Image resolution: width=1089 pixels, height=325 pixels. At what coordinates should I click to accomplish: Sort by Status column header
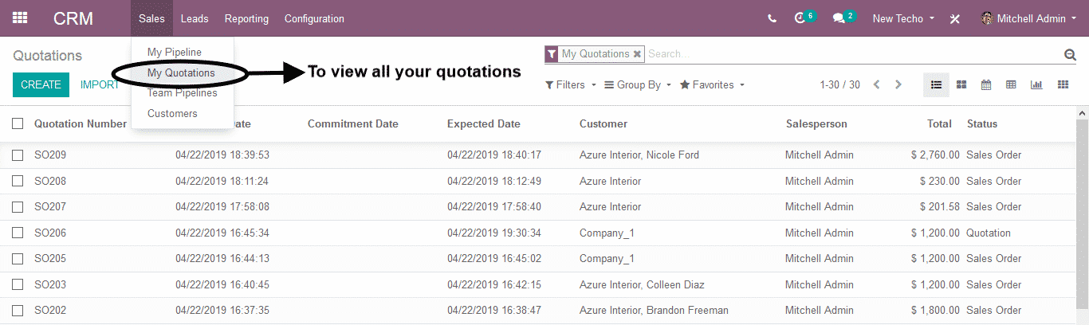click(981, 123)
